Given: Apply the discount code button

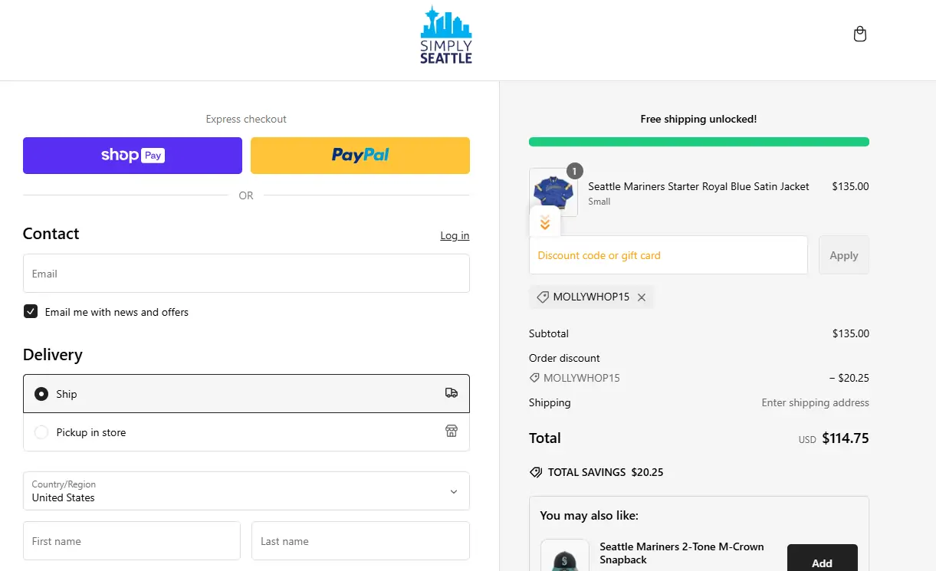Looking at the screenshot, I should point(843,255).
